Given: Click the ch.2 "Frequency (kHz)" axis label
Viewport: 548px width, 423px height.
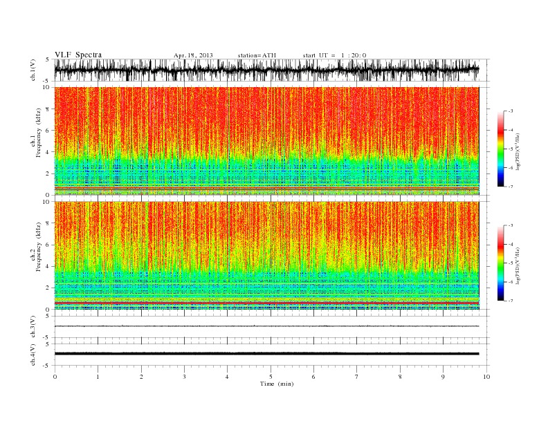Looking at the screenshot, I should tap(38, 247).
